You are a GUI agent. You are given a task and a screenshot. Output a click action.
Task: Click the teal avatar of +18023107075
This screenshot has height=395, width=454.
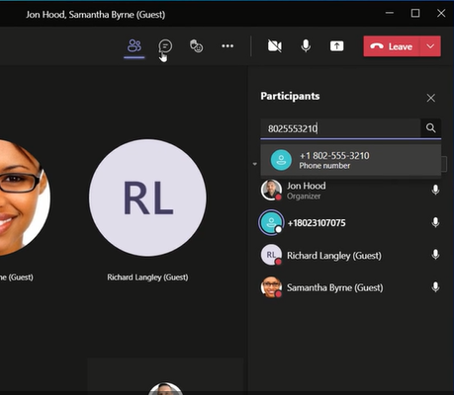271,223
